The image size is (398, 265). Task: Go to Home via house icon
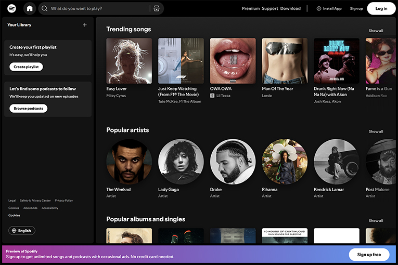[x=30, y=8]
